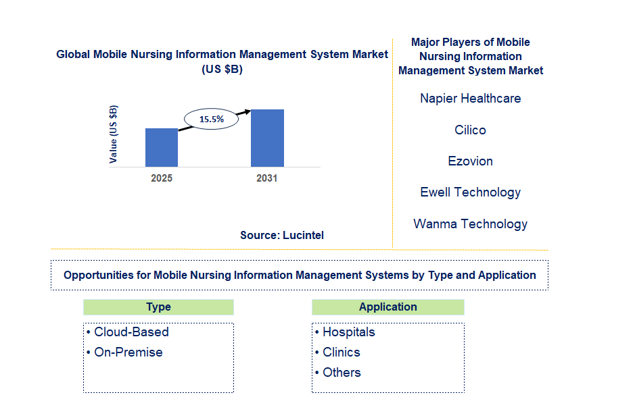Select the 'Clinics' bullet
Viewport: 635px width, 420px height.
[337, 352]
